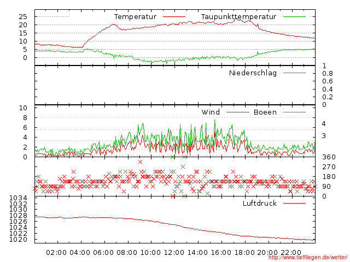The height and width of the screenshot is (262, 350).
Task: Click the red Wind legend line sample
Action: pos(238,112)
